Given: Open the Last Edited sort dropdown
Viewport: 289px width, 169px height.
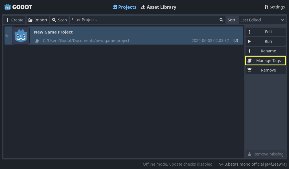Looking at the screenshot, I should [x=262, y=20].
